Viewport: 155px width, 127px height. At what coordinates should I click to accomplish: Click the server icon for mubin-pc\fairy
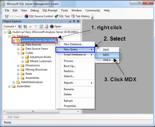pyautogui.click(x=9, y=32)
